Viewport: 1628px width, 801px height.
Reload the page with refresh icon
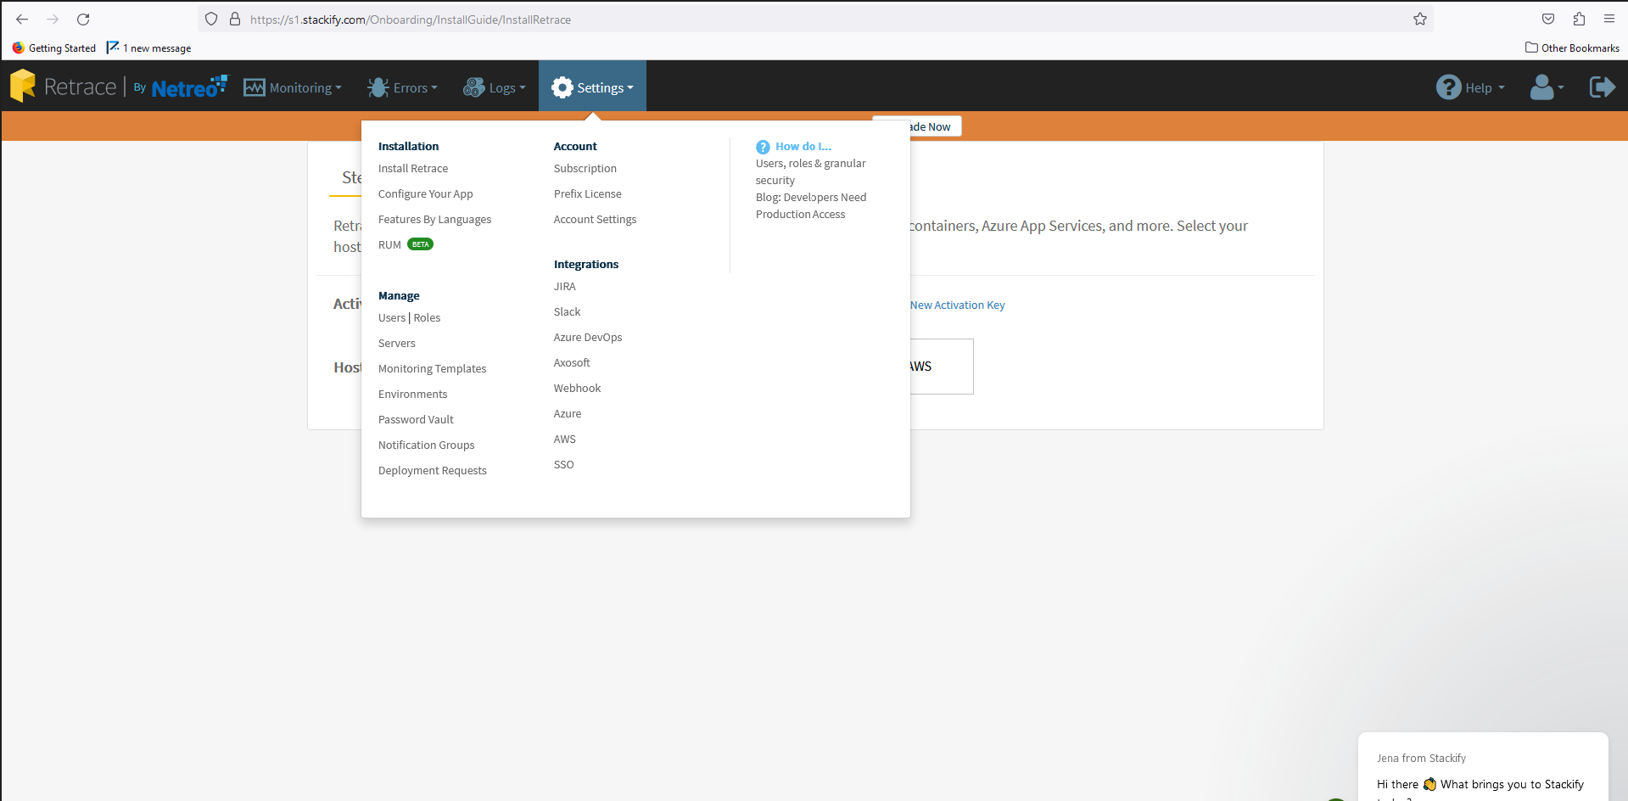(83, 19)
